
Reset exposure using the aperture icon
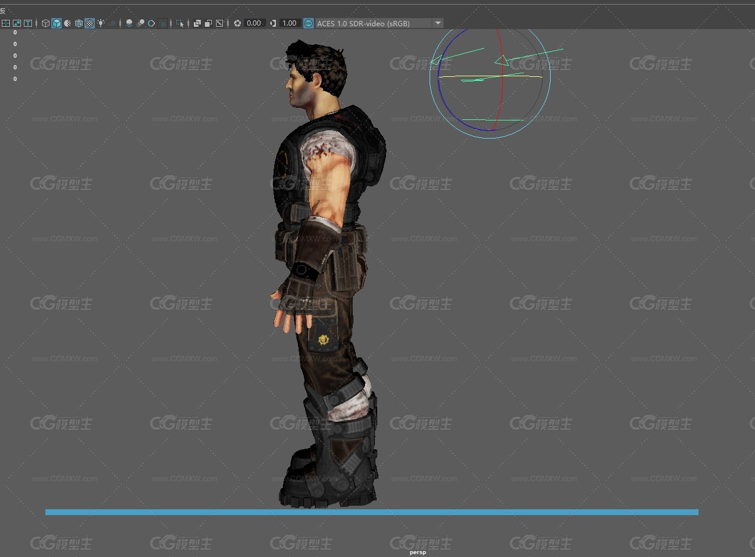[x=238, y=23]
